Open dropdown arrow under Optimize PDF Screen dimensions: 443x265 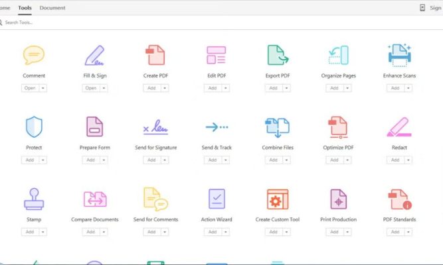point(349,160)
